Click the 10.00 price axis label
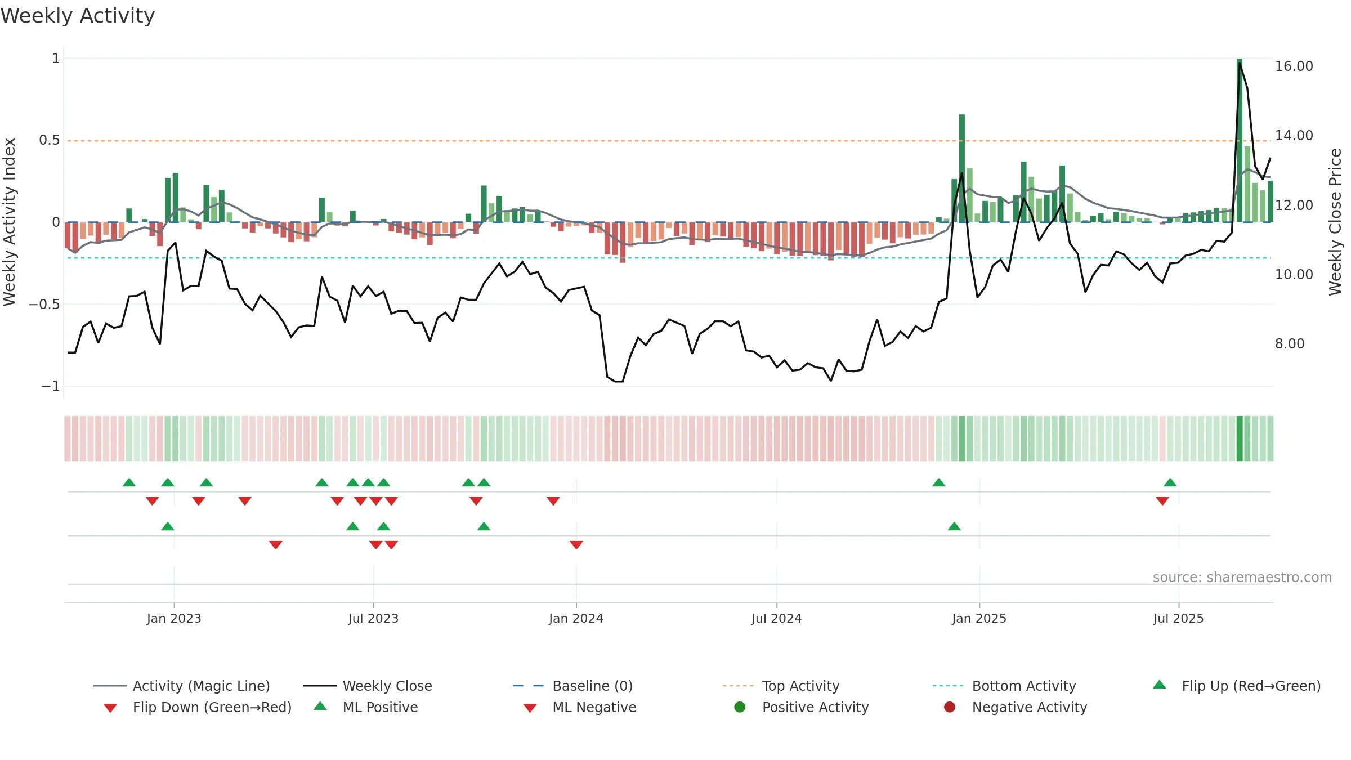Screen dimensions: 1351x760 click(x=1294, y=274)
